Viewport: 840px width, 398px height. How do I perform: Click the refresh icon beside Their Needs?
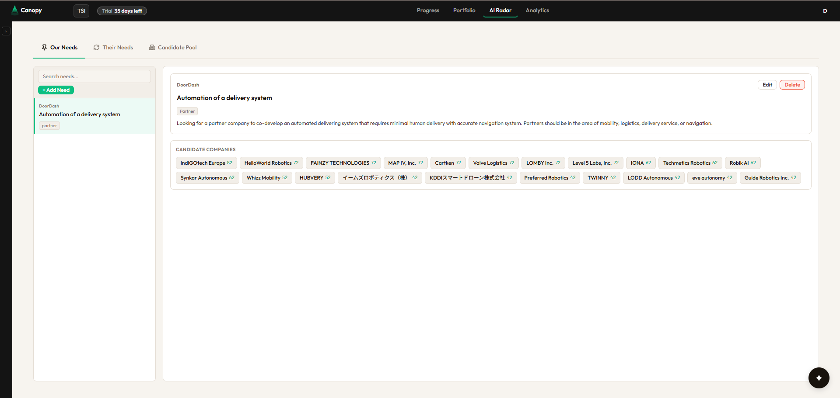pos(96,47)
